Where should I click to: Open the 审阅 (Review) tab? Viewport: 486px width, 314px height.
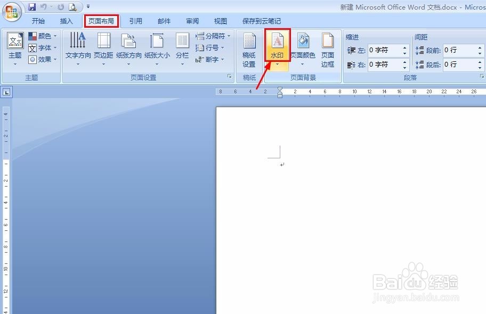click(192, 21)
